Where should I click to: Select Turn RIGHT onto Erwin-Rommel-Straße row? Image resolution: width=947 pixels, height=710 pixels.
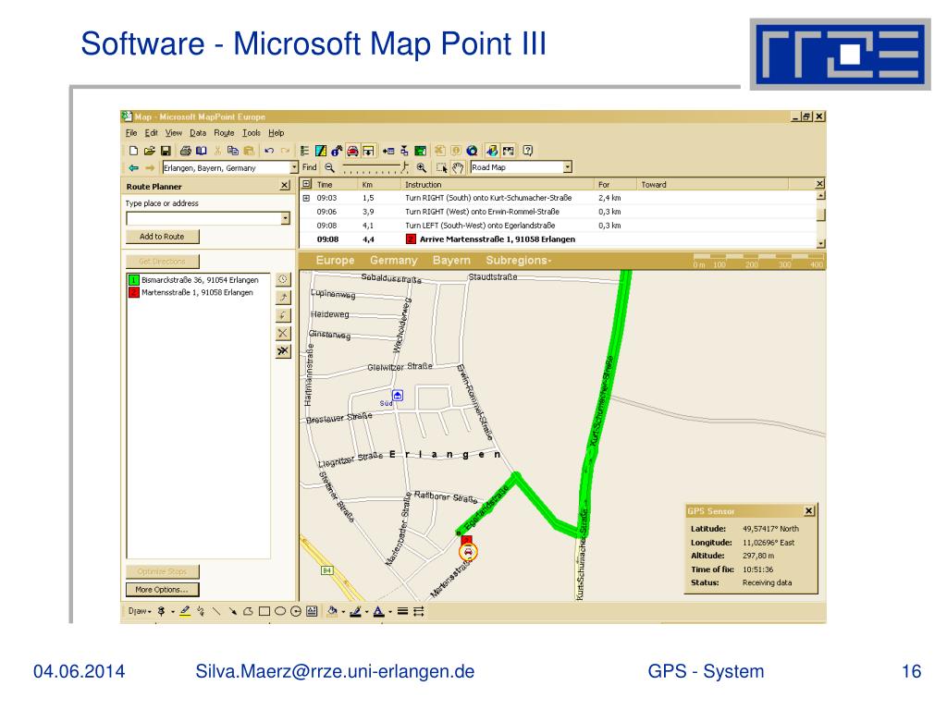pos(558,212)
